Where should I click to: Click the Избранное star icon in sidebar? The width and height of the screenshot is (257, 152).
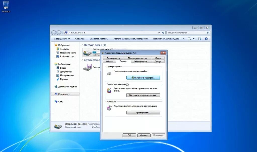pyautogui.click(x=56, y=45)
